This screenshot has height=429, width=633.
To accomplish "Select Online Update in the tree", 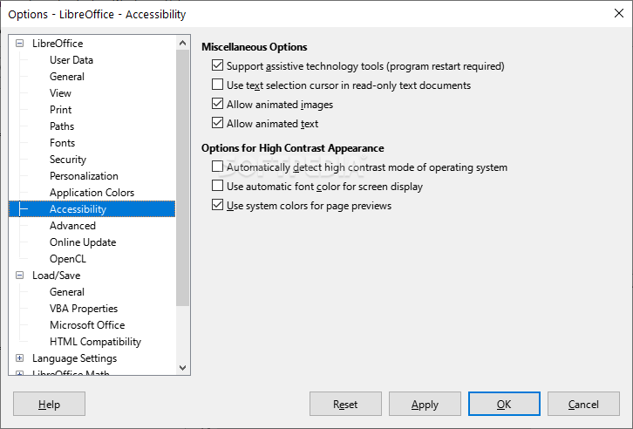I will (83, 242).
